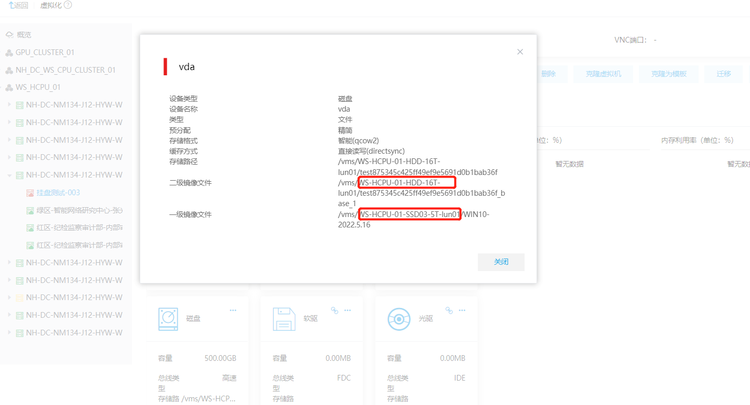Select the 概览 cloud icon
The height and width of the screenshot is (405, 750).
[x=9, y=35]
